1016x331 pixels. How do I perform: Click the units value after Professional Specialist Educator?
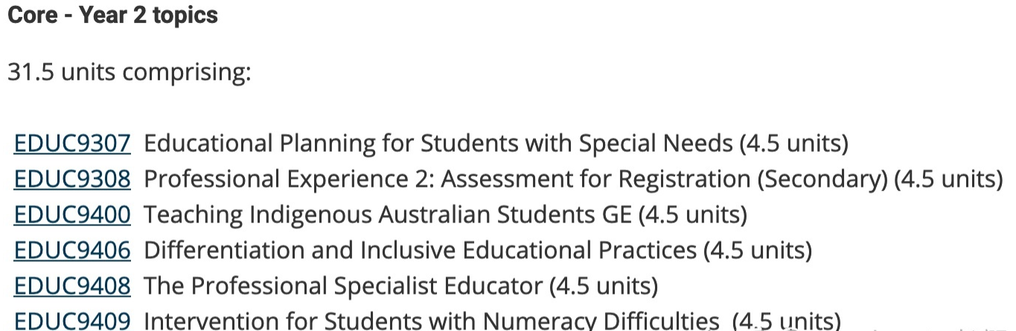(x=604, y=286)
